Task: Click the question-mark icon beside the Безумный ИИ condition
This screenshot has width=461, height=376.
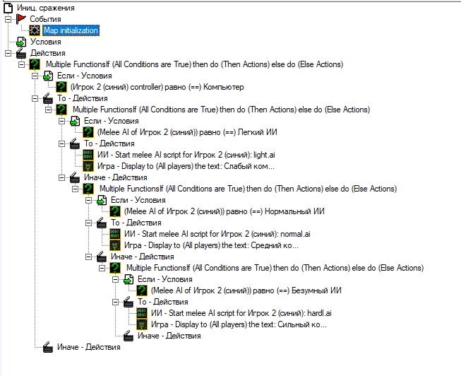Action: pyautogui.click(x=142, y=290)
